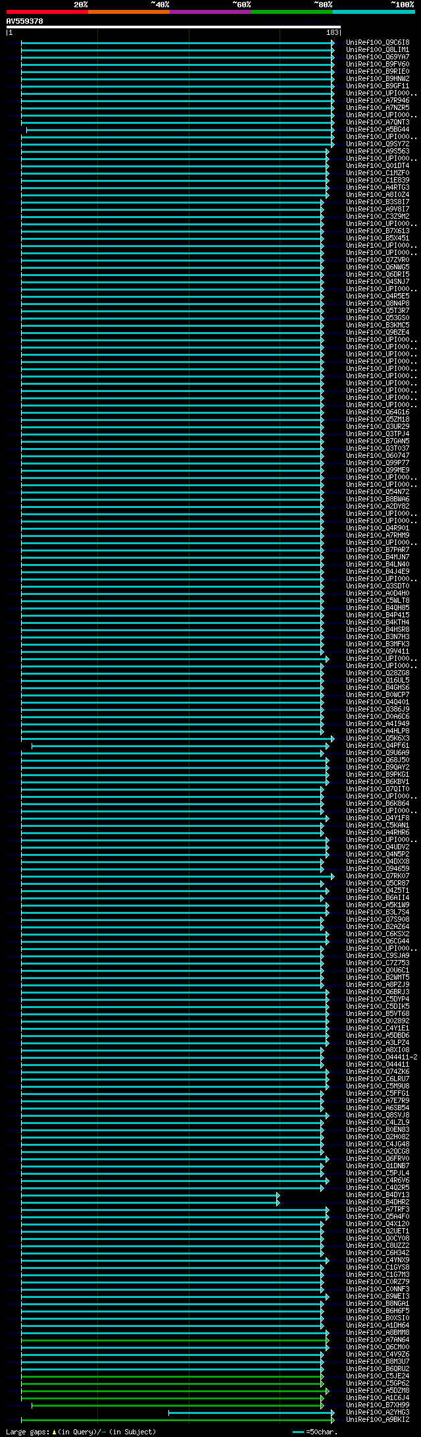
Task: Select the UniRef100_B3S8I7 label
Action: click(x=378, y=202)
